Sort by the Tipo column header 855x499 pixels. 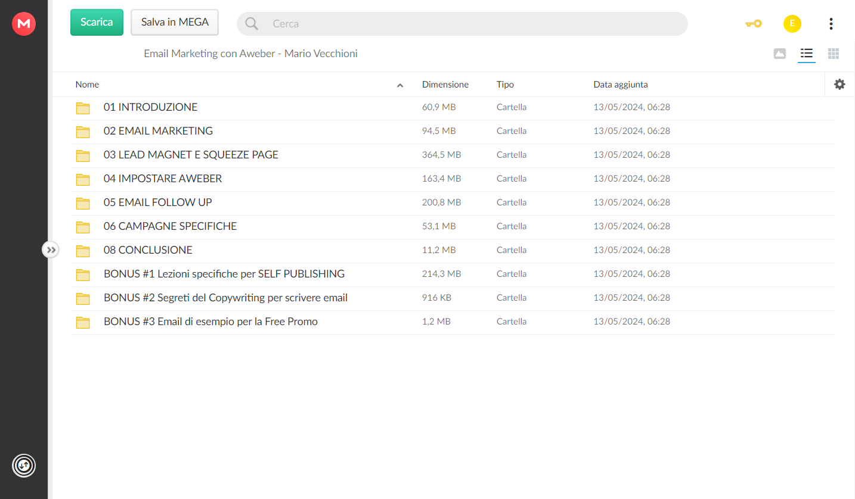point(505,85)
